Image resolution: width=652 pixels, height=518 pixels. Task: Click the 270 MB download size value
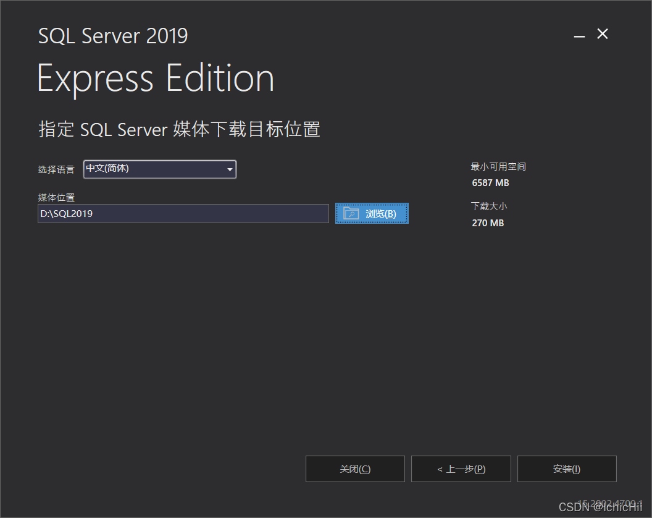[x=488, y=223]
